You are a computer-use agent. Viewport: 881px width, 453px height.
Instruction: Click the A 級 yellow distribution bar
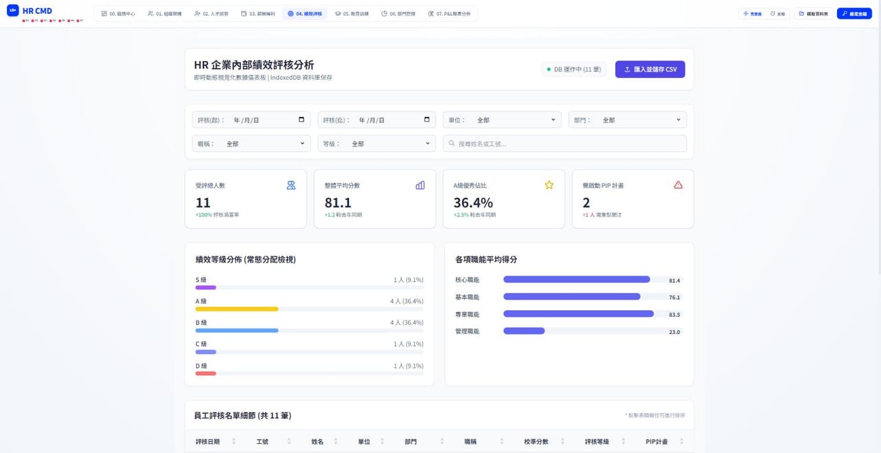click(237, 309)
